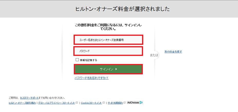Open グローバルプライバシー・ステートメント link
Screen dimensions: 238x112
pos(57,103)
